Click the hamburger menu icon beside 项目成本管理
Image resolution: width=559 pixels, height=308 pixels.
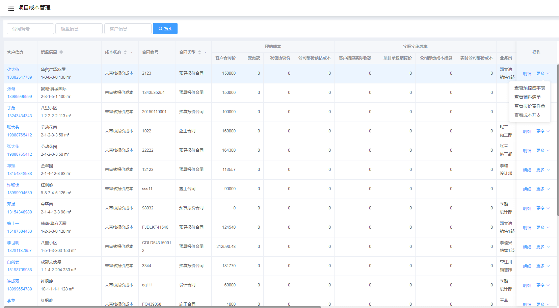click(11, 8)
